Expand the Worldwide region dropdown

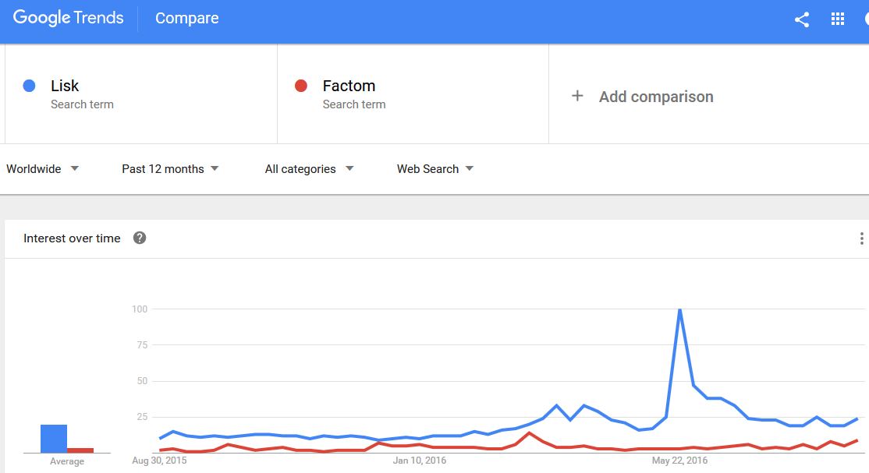pos(42,169)
